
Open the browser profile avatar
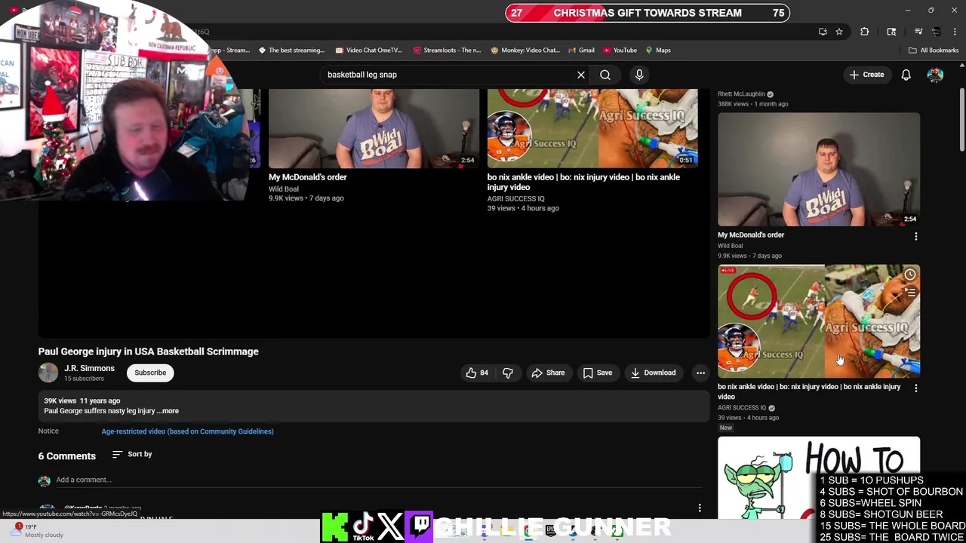[x=937, y=32]
